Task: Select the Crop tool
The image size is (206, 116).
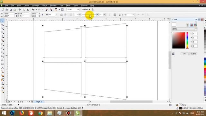Action: [x=2, y=29]
